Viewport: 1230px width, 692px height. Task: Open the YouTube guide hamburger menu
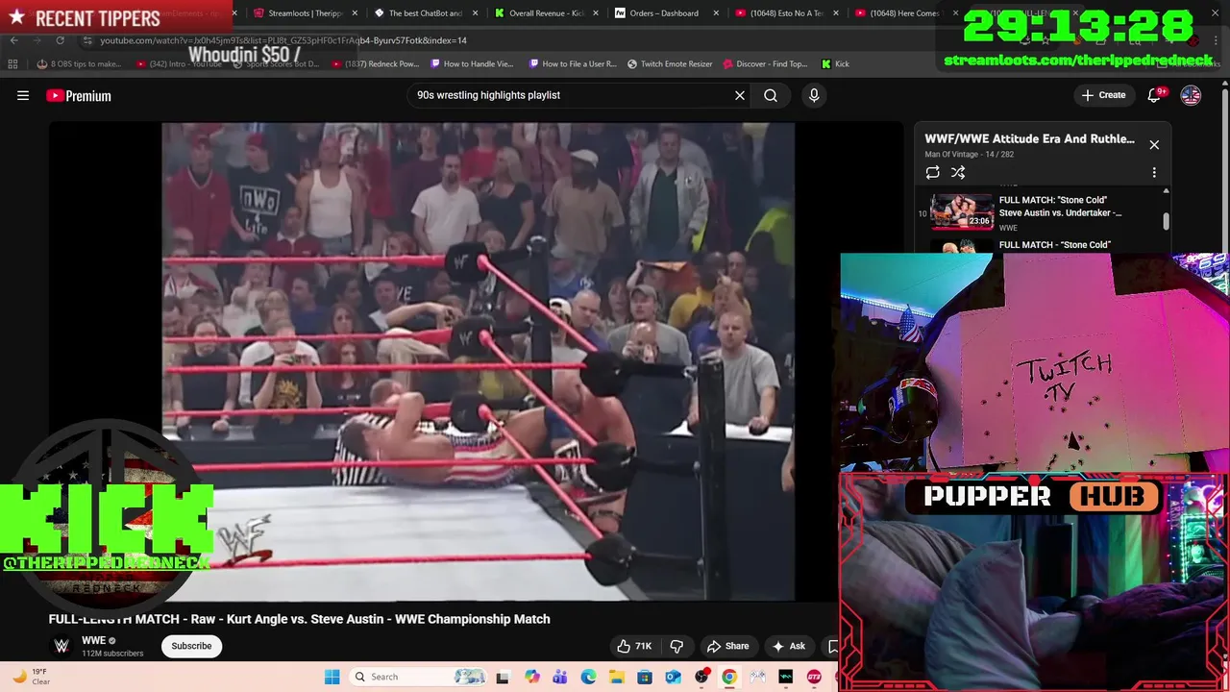[x=23, y=95]
